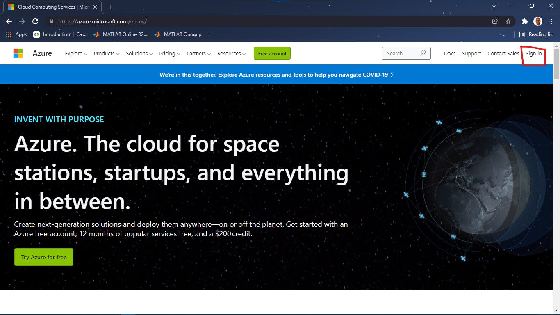Open the Chrome profile avatar
The height and width of the screenshot is (315, 560).
pyautogui.click(x=538, y=21)
